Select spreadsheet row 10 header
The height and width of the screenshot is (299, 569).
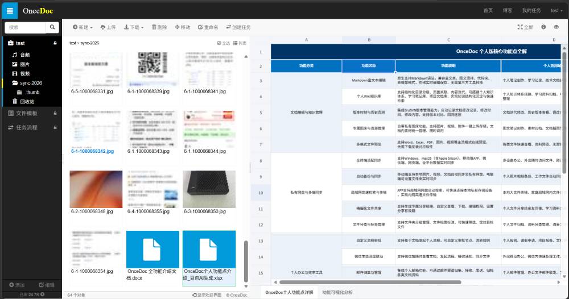(261, 193)
